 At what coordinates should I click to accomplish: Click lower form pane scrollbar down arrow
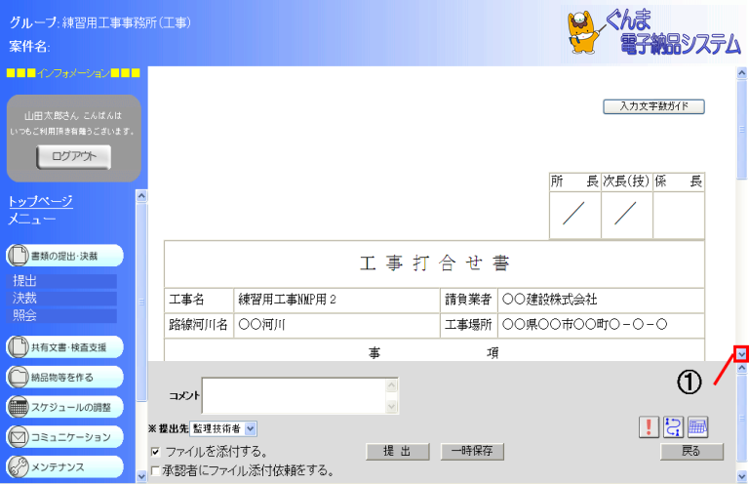(x=741, y=476)
